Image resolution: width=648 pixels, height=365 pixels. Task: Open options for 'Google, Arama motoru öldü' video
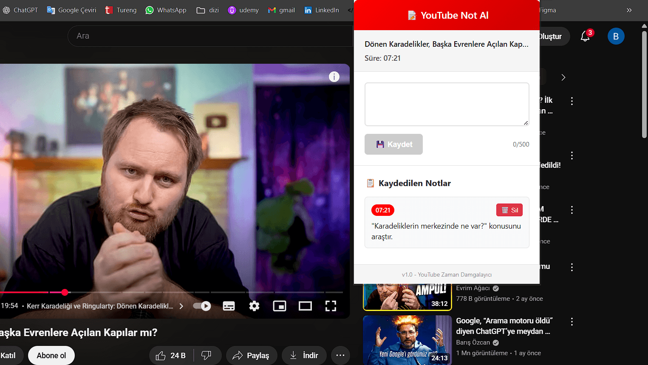[x=572, y=322]
